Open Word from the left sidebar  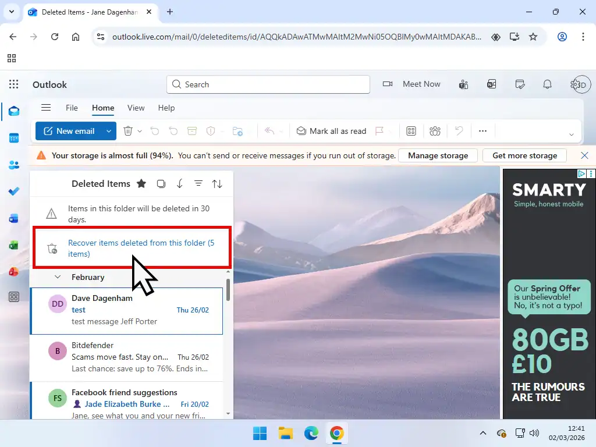[14, 218]
